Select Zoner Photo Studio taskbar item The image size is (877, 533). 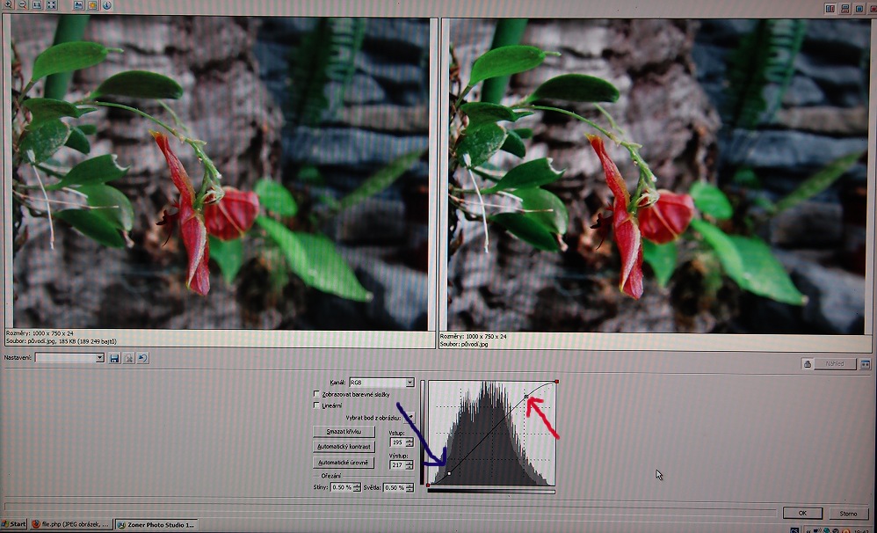[x=156, y=524]
